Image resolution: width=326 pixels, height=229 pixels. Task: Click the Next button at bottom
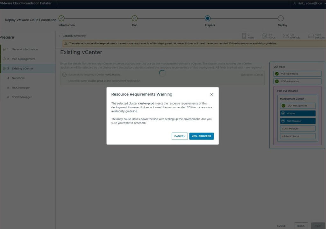click(318, 226)
